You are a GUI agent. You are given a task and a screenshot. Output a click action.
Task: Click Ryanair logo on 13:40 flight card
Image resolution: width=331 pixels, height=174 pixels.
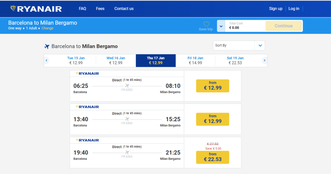click(x=87, y=107)
